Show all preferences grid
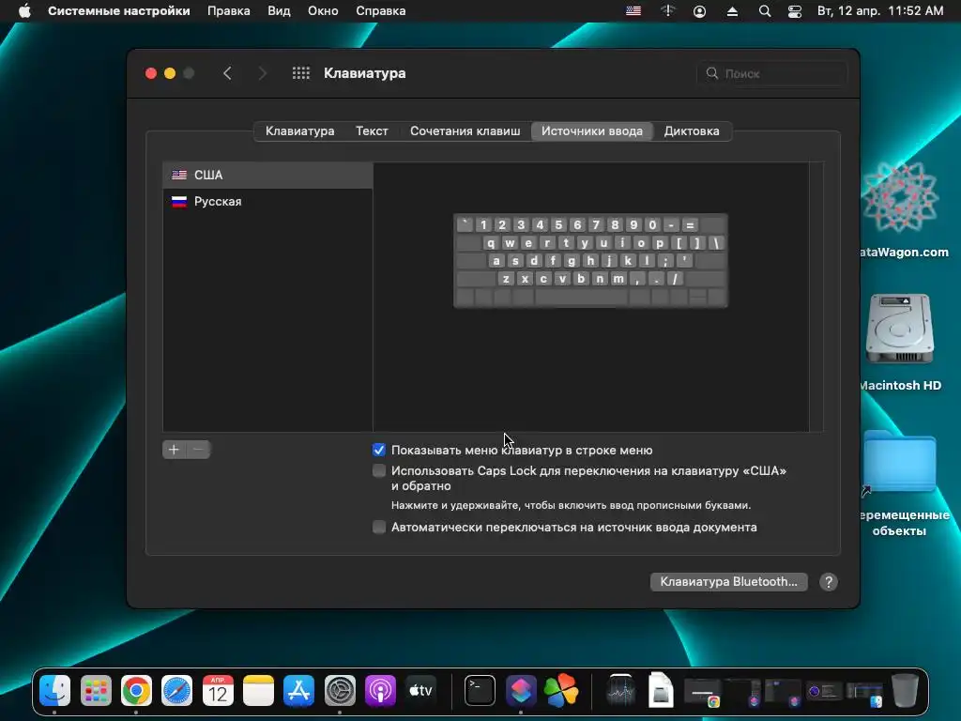The width and height of the screenshot is (961, 721). (301, 73)
